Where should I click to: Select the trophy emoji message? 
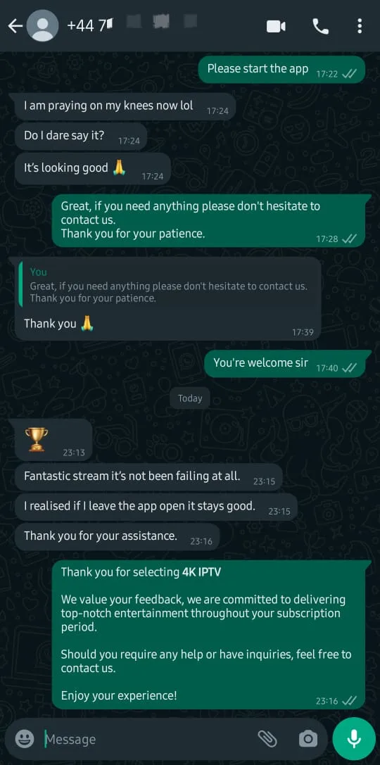pyautogui.click(x=53, y=440)
